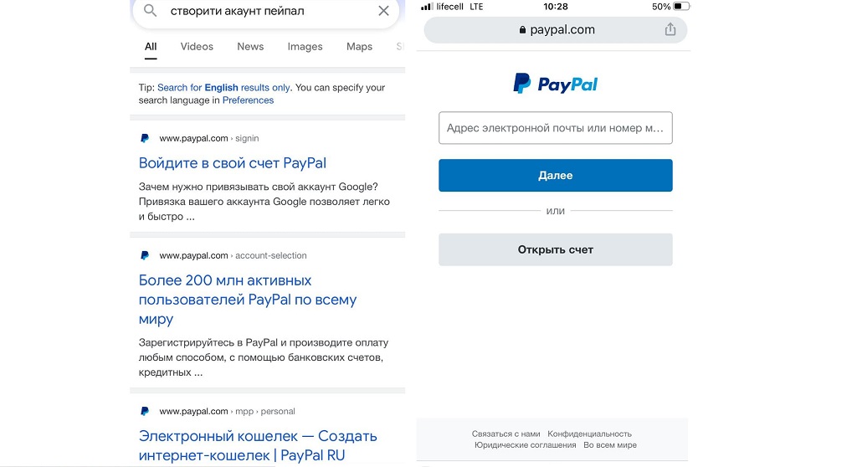
Task: Clear the search query with X icon
Action: pos(383,11)
